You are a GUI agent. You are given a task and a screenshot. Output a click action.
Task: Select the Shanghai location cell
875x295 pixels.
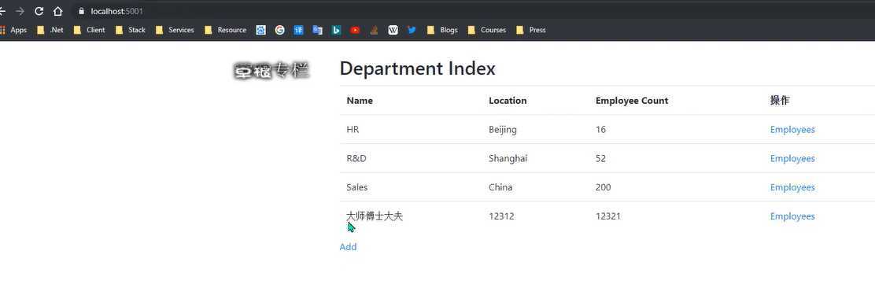coord(508,159)
